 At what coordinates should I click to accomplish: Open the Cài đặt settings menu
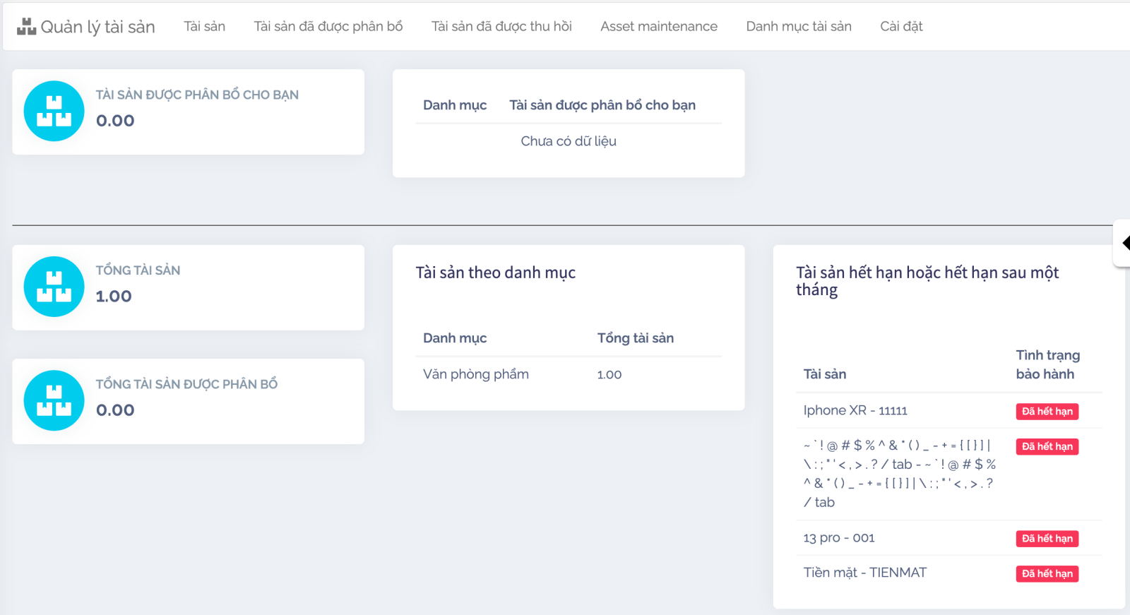click(x=900, y=27)
